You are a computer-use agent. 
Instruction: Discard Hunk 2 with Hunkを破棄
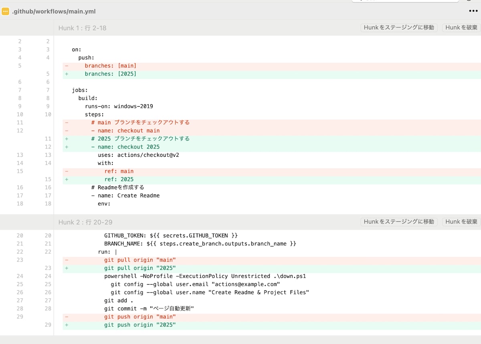pos(461,222)
